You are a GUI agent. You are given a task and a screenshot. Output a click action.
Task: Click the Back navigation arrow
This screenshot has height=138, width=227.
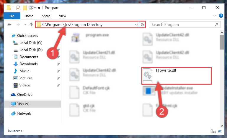tap(9, 24)
